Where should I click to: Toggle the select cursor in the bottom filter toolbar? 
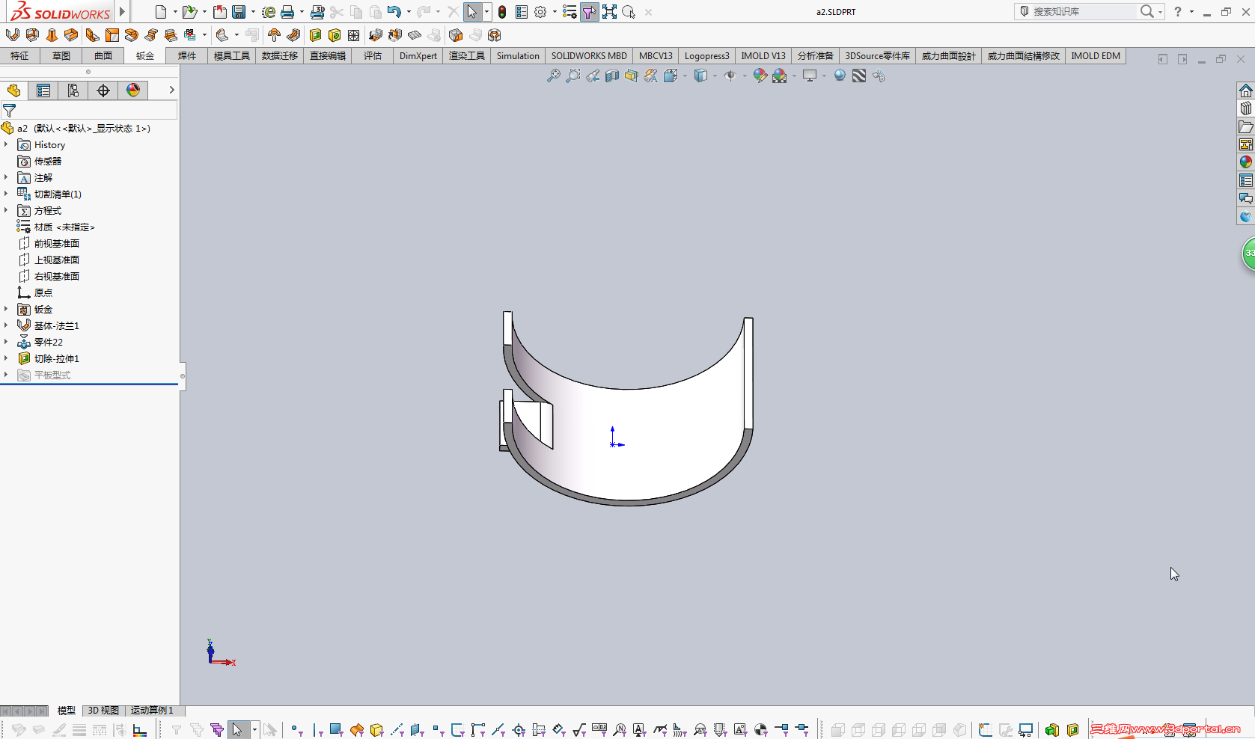click(x=237, y=729)
